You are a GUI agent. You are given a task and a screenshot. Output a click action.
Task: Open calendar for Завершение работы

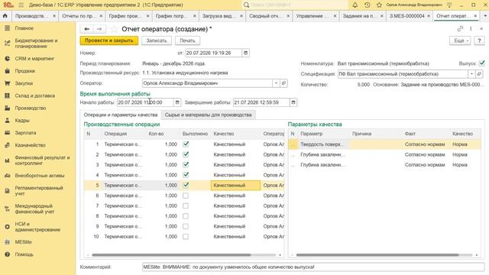pyautogui.click(x=293, y=102)
